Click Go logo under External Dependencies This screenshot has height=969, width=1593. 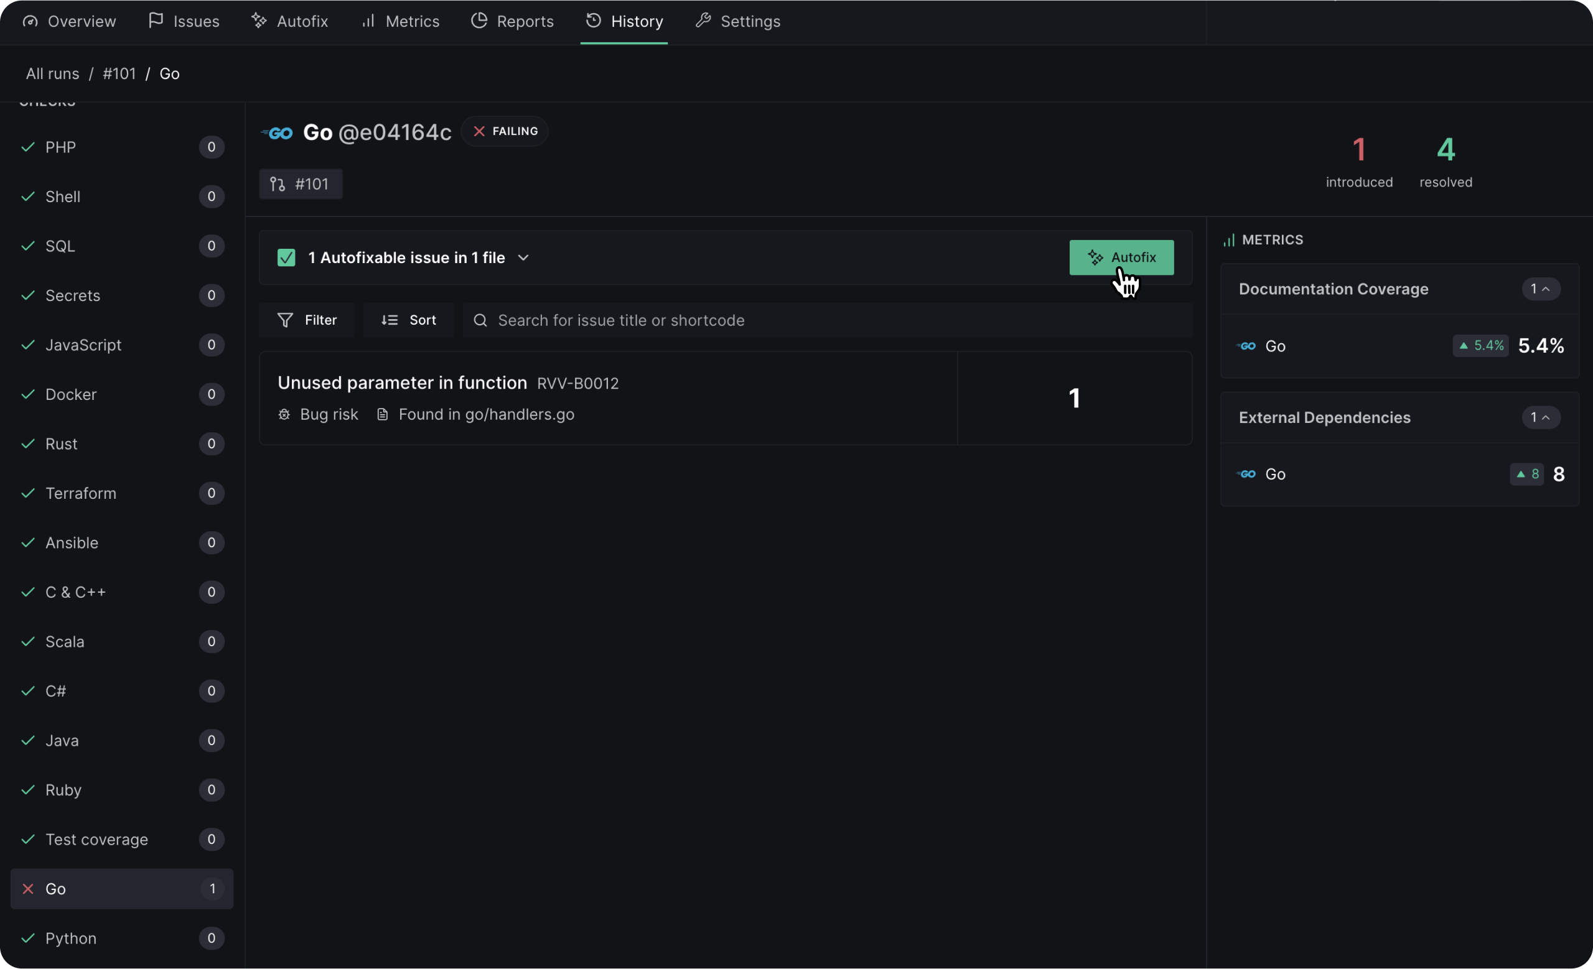pos(1247,474)
